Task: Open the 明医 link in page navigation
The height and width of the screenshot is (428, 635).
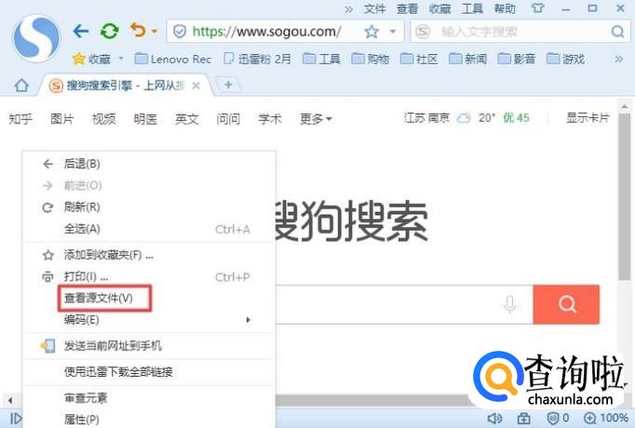Action: (145, 119)
